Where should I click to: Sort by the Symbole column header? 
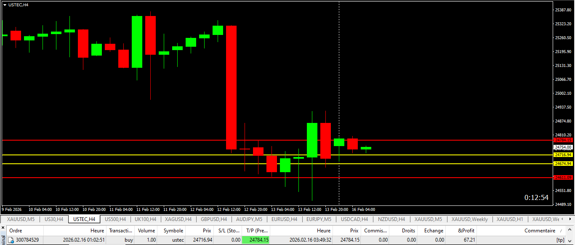(x=172, y=231)
